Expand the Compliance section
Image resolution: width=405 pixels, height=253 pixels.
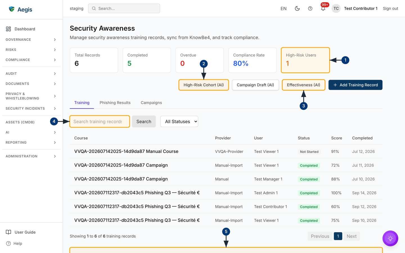[31, 60]
